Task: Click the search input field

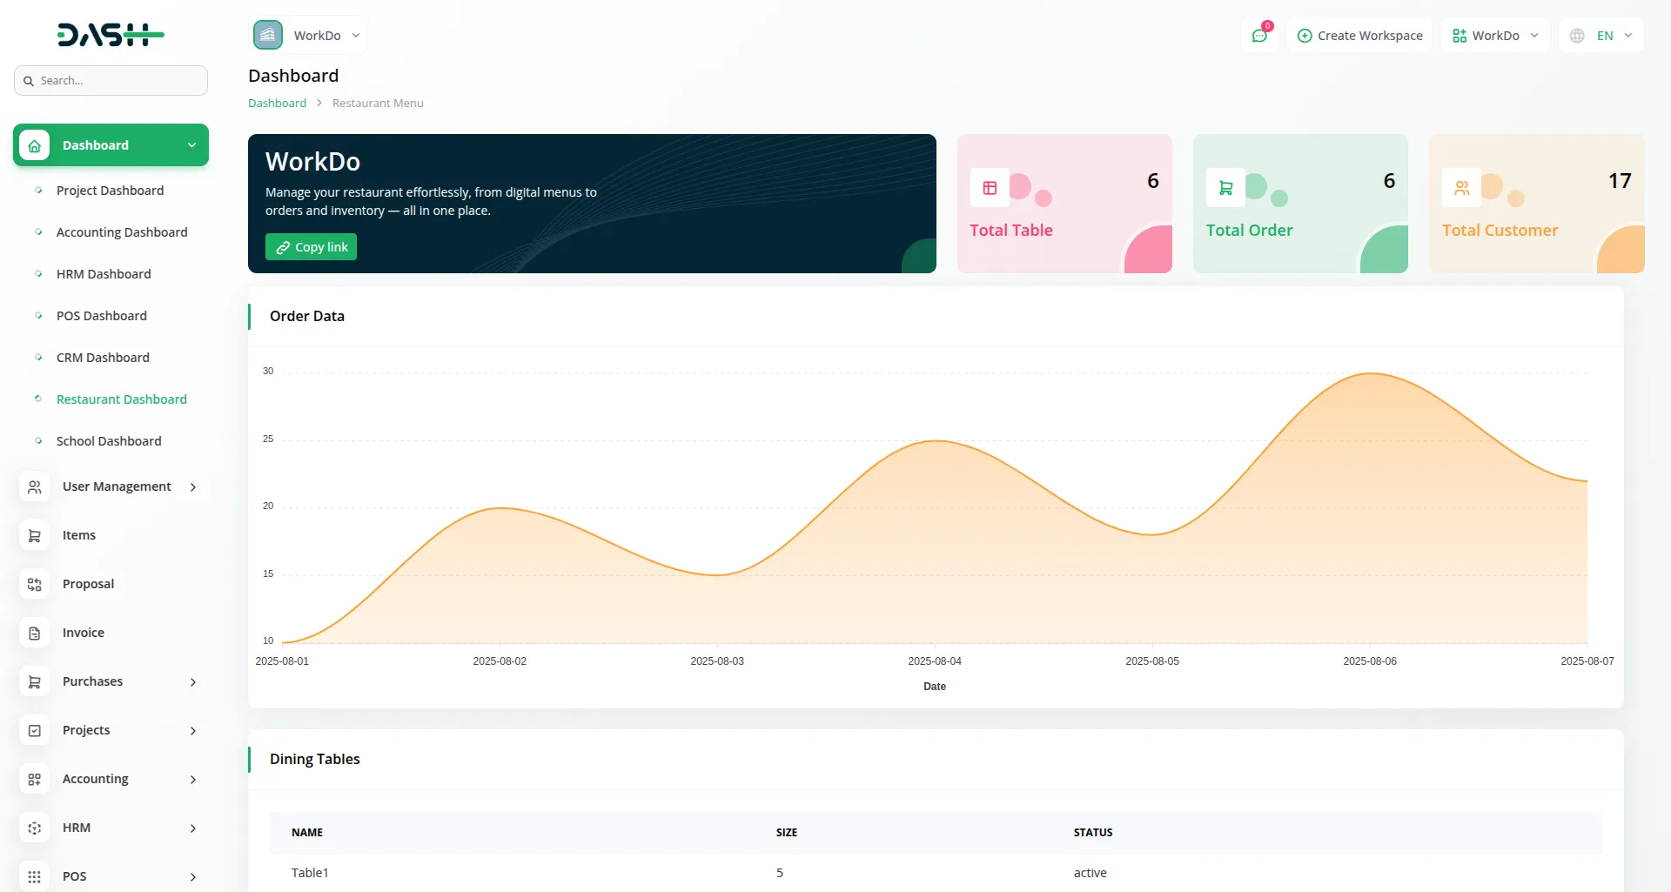Action: [x=111, y=80]
